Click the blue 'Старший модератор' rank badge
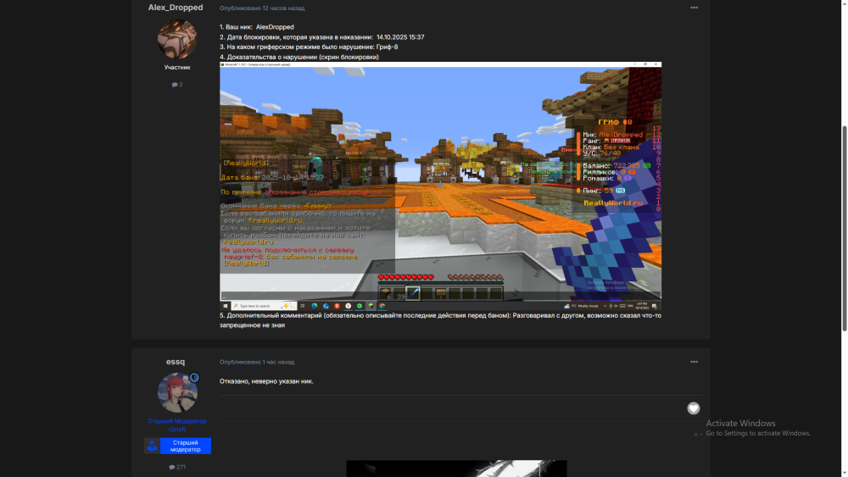 [177, 446]
